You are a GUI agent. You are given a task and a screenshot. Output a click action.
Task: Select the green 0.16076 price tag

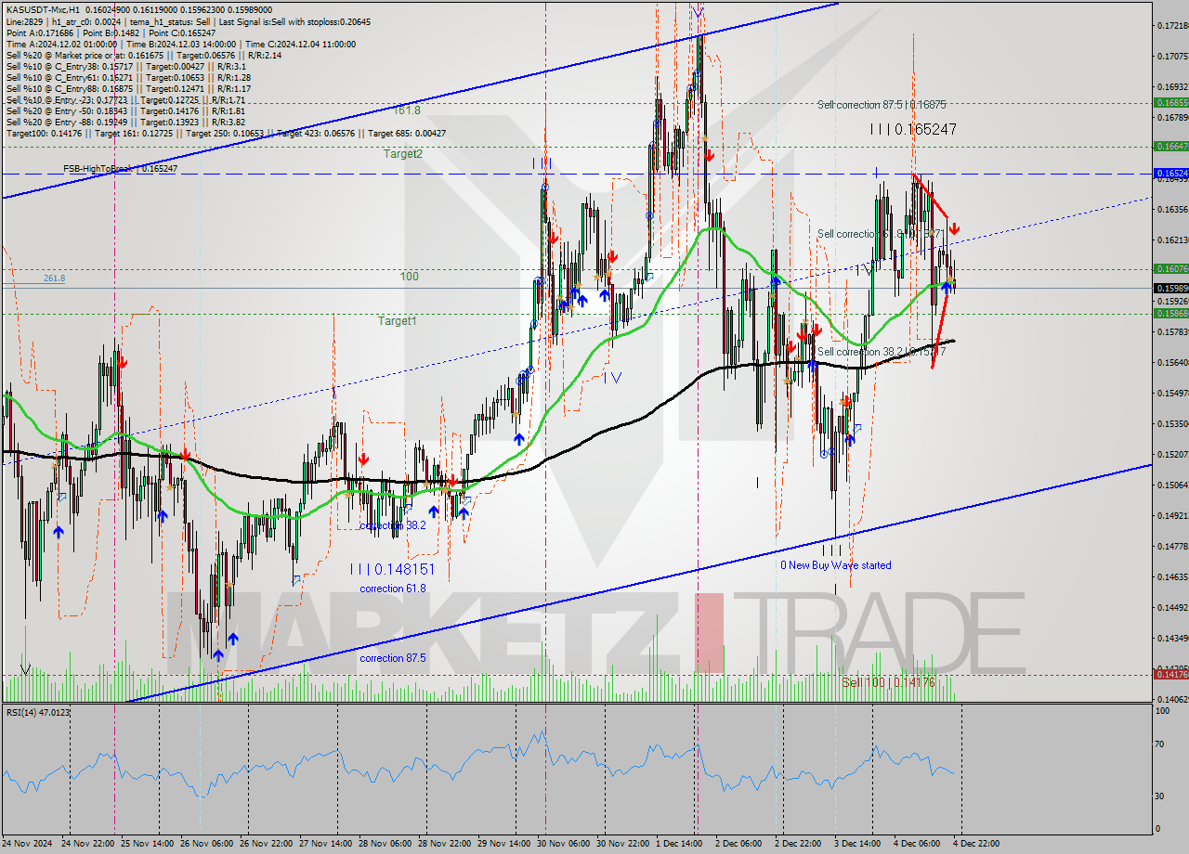pos(1169,268)
